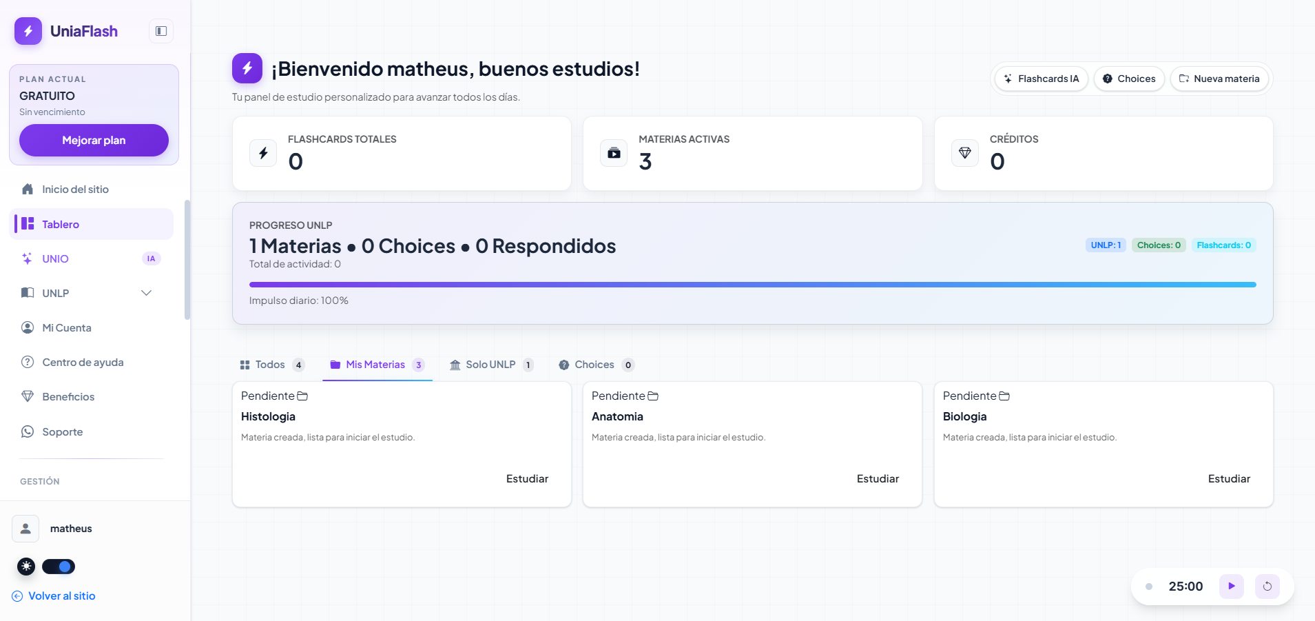Open Soporte via the WhatsApp icon
Viewport: 1315px width, 621px height.
(28, 431)
